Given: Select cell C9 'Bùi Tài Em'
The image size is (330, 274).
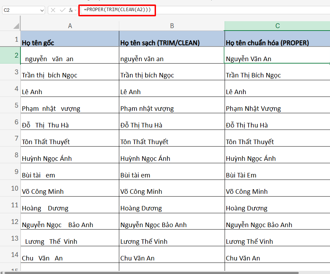Looking at the screenshot, I should pyautogui.click(x=277, y=171).
